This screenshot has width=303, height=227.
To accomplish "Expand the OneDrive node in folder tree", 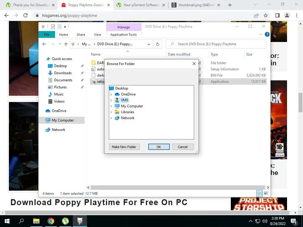I will point(111,94).
